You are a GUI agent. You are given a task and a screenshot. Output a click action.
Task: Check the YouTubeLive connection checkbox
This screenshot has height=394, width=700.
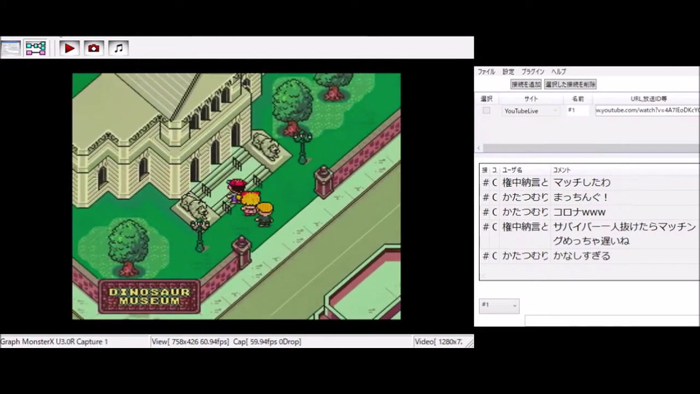[x=486, y=110]
